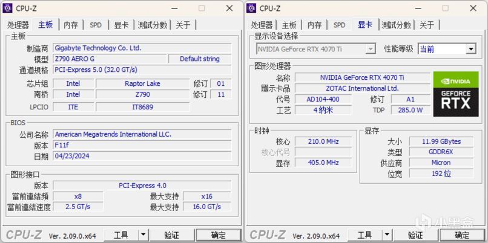The image size is (488, 243).
Task: Select SPD tab in right CPU-Z window
Action: pos(339,25)
